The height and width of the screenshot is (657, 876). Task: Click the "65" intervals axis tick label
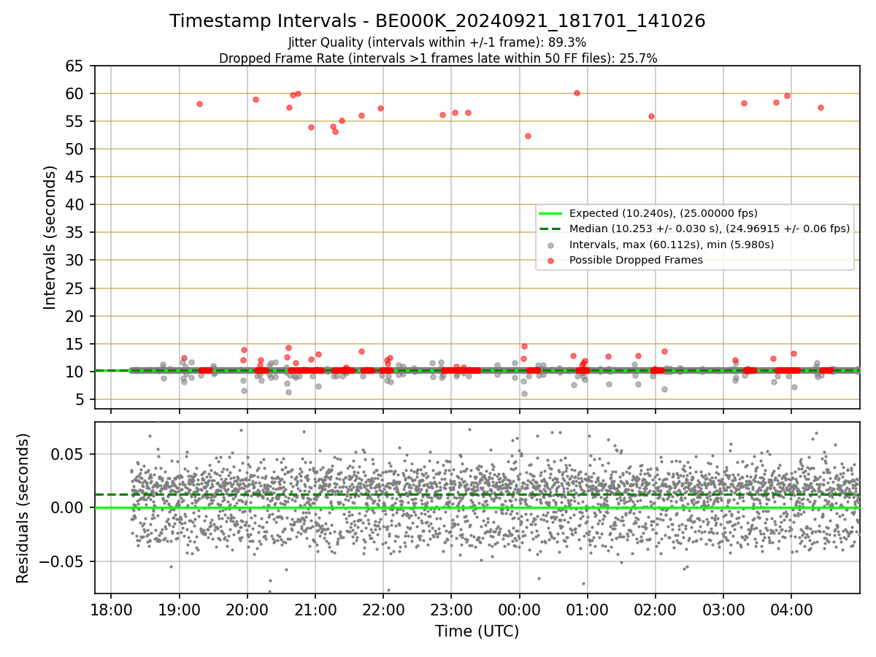click(76, 66)
